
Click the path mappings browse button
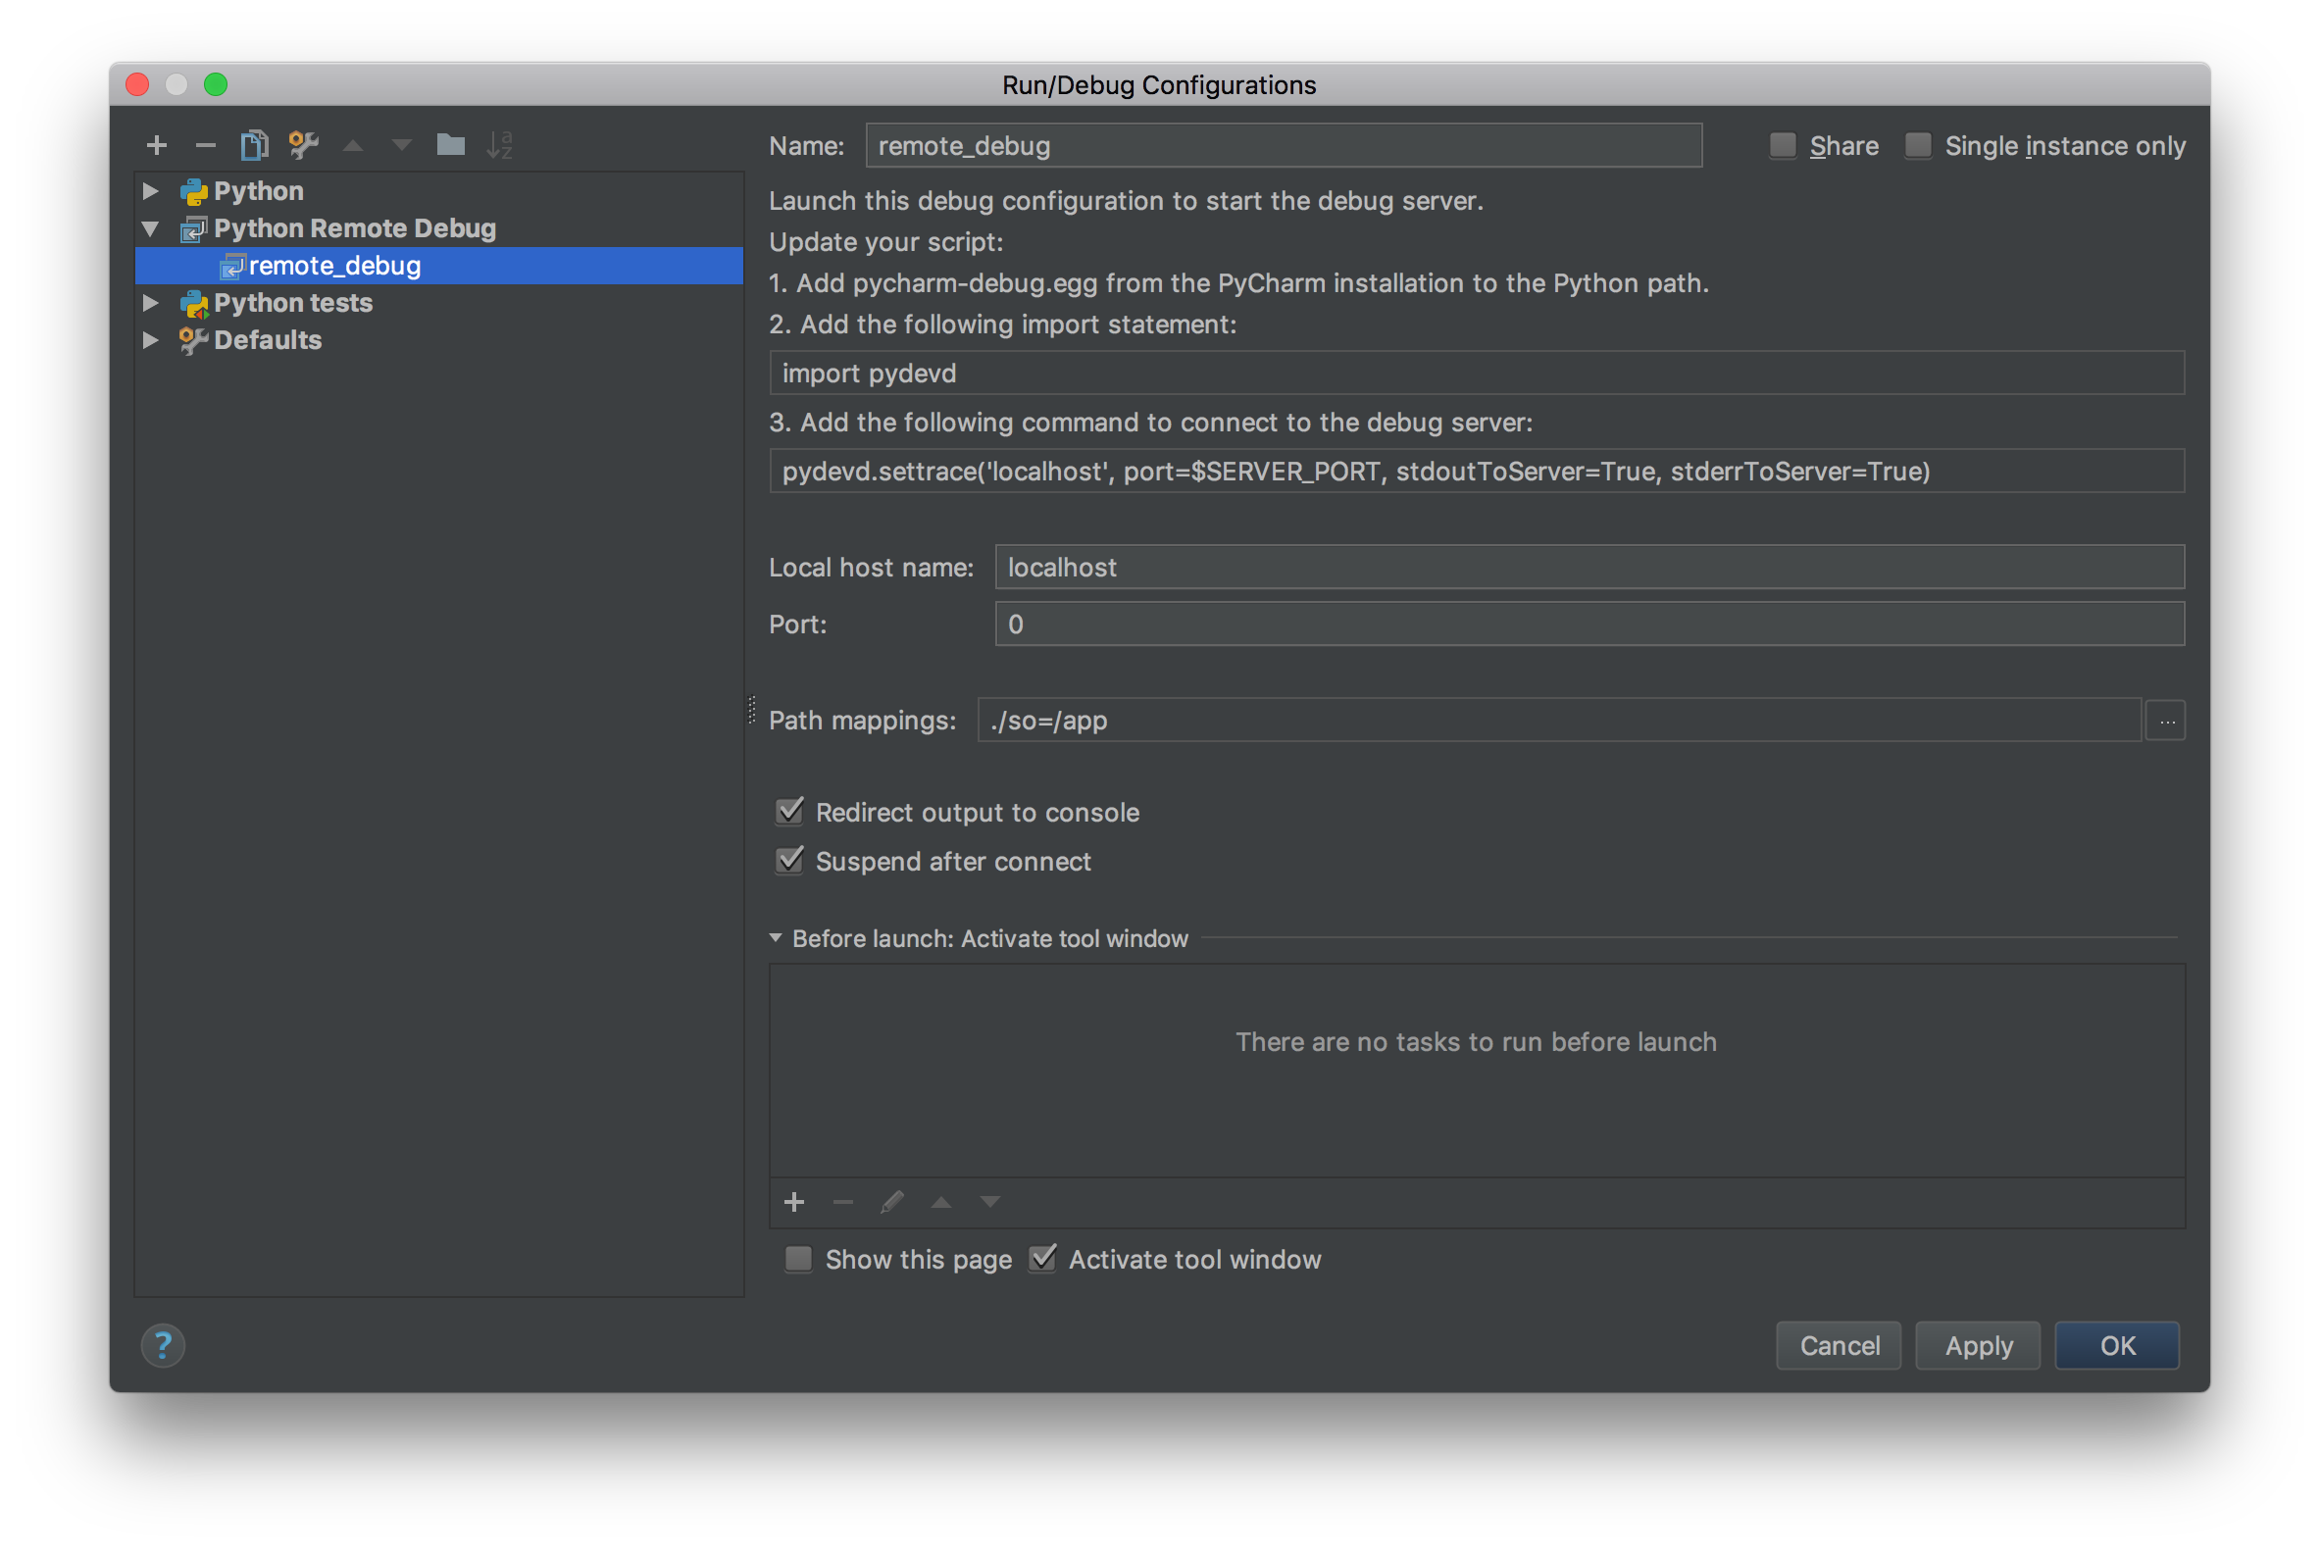(2166, 721)
